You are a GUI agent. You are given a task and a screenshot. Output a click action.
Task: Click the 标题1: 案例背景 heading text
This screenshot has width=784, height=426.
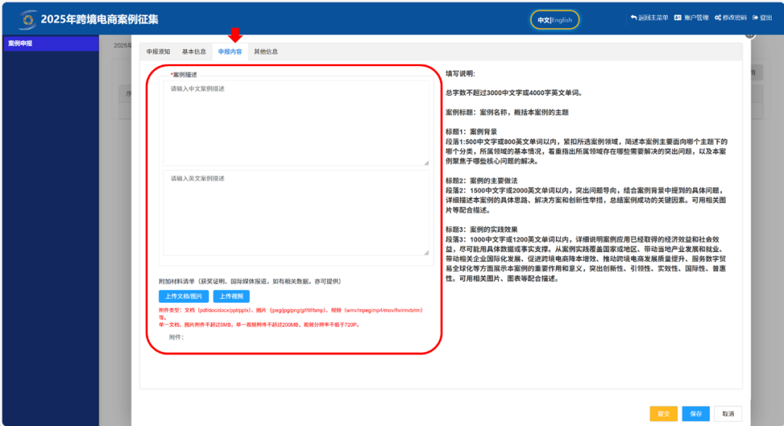[472, 131]
